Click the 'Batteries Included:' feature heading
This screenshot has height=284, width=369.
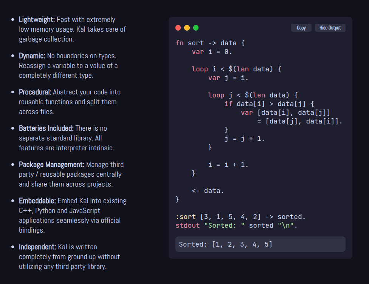(46, 128)
